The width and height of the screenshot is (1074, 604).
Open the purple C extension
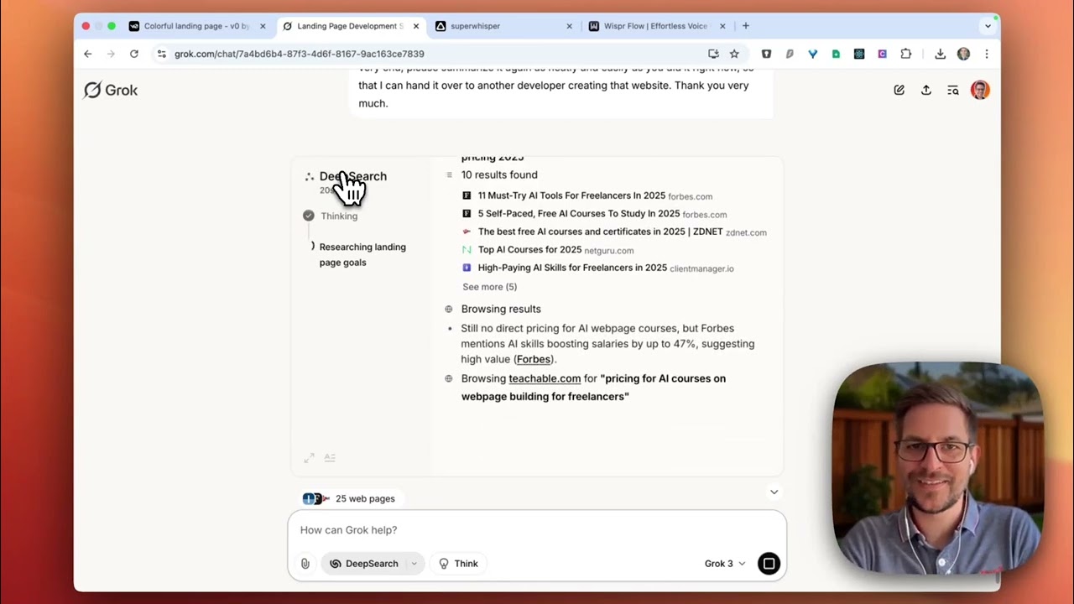[882, 54]
